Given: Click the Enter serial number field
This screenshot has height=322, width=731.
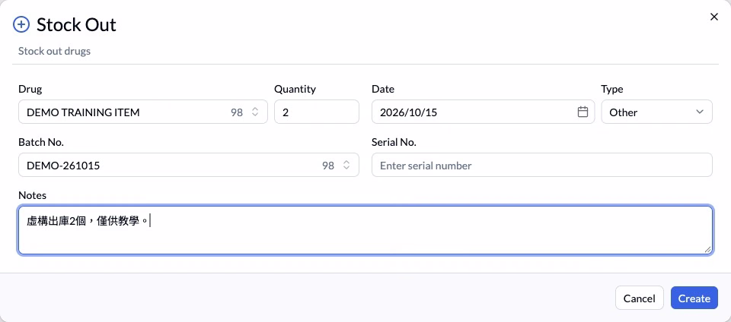Looking at the screenshot, I should (x=541, y=165).
